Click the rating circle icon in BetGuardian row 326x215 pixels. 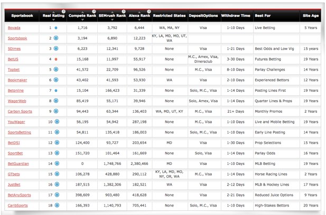[x=57, y=163]
